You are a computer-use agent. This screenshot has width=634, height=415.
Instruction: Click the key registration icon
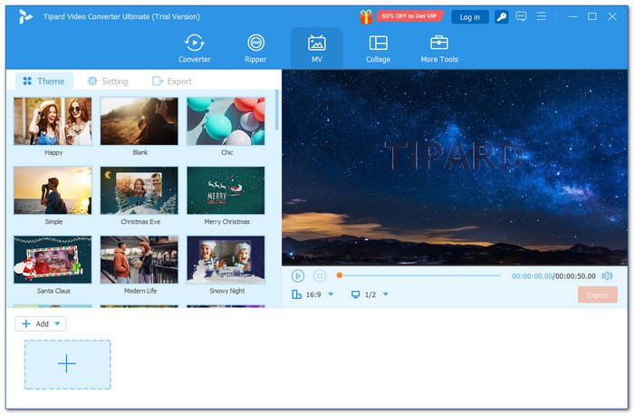[x=502, y=16]
